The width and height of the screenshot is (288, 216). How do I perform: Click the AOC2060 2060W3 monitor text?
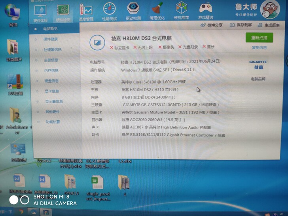click(153, 120)
